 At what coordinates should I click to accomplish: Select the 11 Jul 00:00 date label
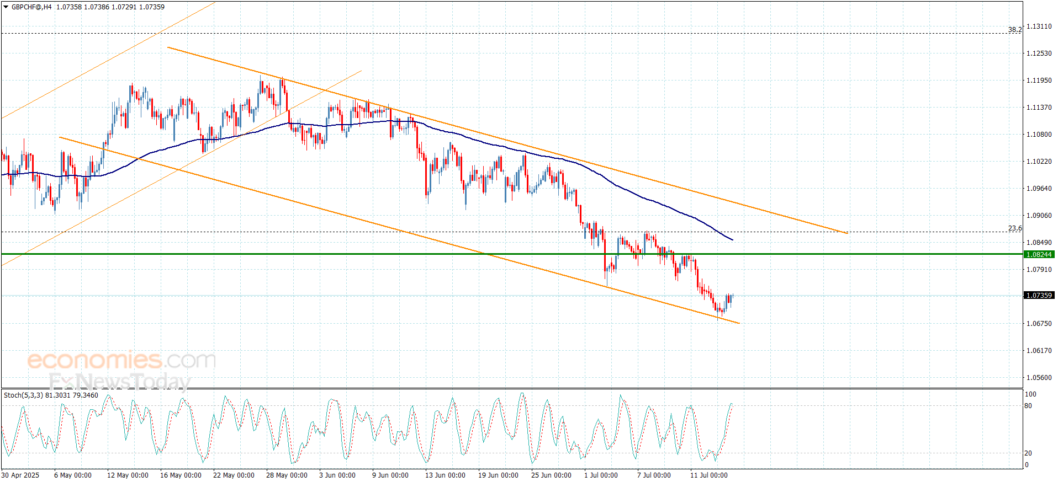click(709, 475)
